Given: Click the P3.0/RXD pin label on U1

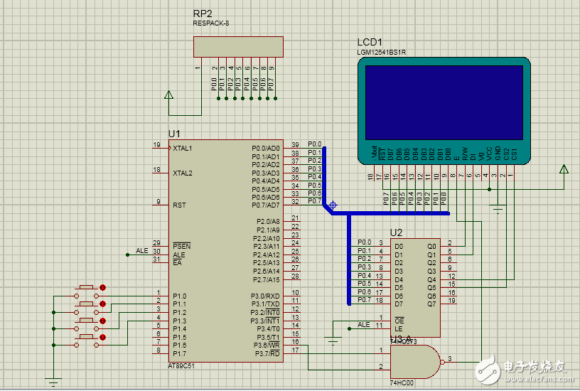Looking at the screenshot, I should (265, 296).
